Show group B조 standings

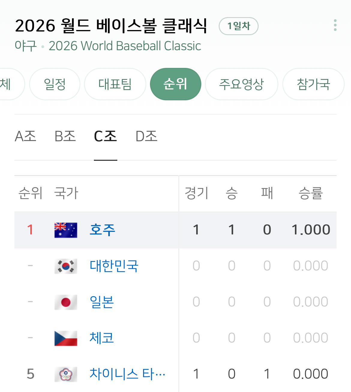point(65,137)
